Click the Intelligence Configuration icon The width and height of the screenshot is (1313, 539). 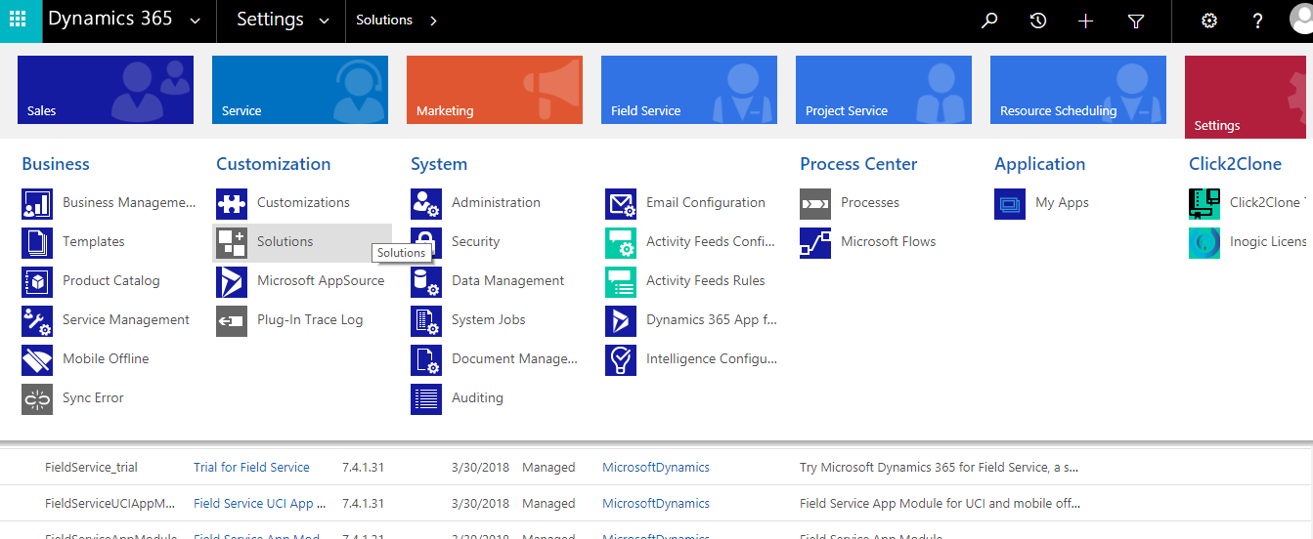(621, 360)
